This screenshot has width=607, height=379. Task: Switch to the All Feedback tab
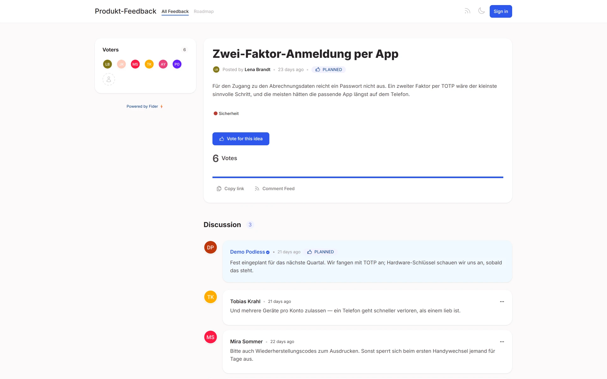[175, 11]
